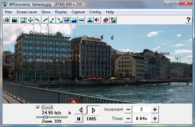Click the center window four-arrows icon
This screenshot has height=127, width=195.
pos(30,20)
